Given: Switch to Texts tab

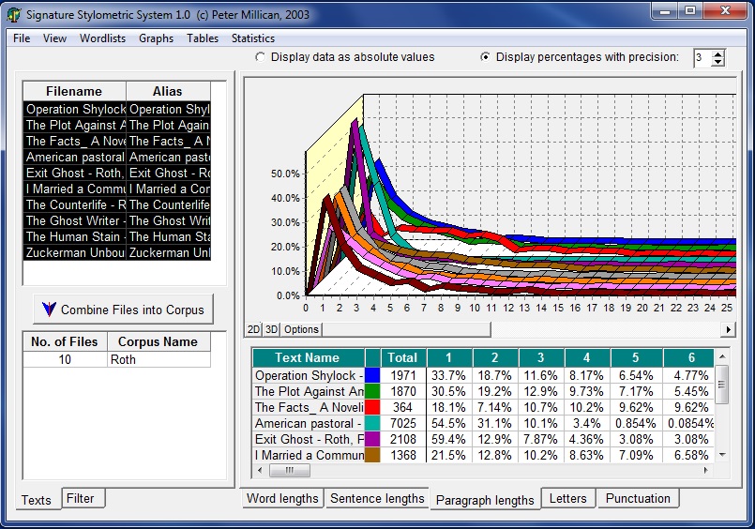Looking at the screenshot, I should [x=37, y=500].
